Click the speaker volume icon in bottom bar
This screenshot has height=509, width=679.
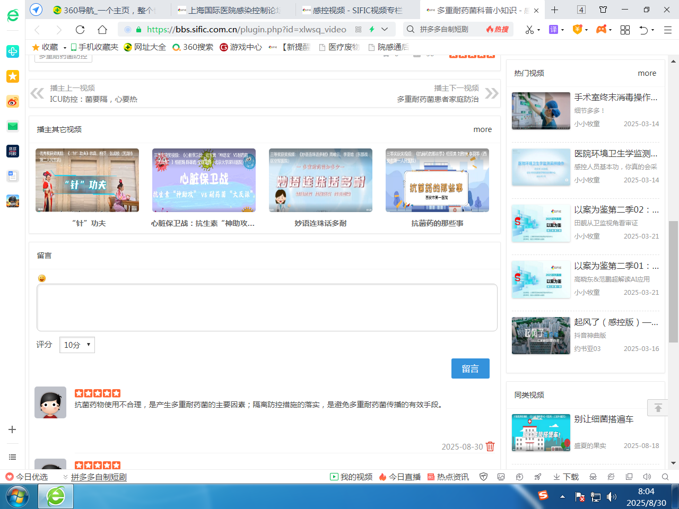click(x=646, y=477)
